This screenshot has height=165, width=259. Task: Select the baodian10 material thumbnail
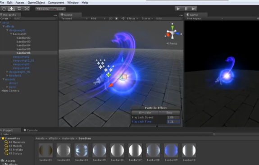coord(189,150)
